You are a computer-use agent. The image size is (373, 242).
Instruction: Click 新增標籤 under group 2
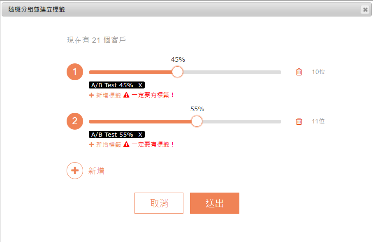[105, 144]
